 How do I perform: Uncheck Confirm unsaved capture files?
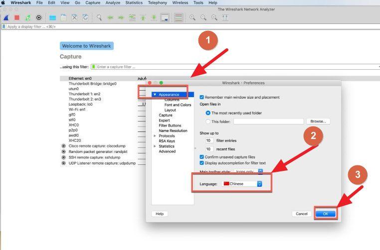pyautogui.click(x=202, y=157)
